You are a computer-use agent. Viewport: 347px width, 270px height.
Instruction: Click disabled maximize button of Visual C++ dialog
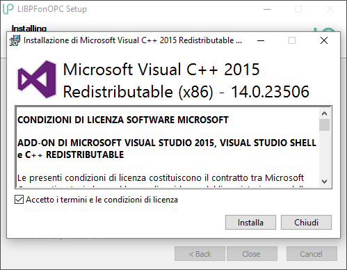tap(292, 40)
